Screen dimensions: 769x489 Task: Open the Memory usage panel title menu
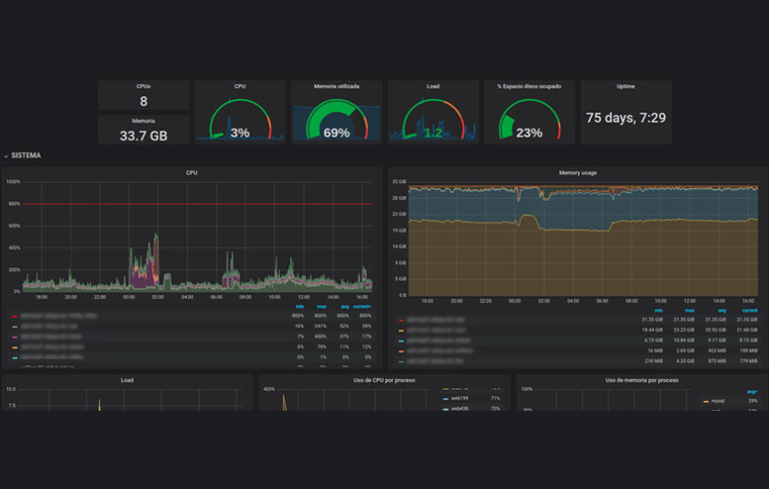point(577,172)
